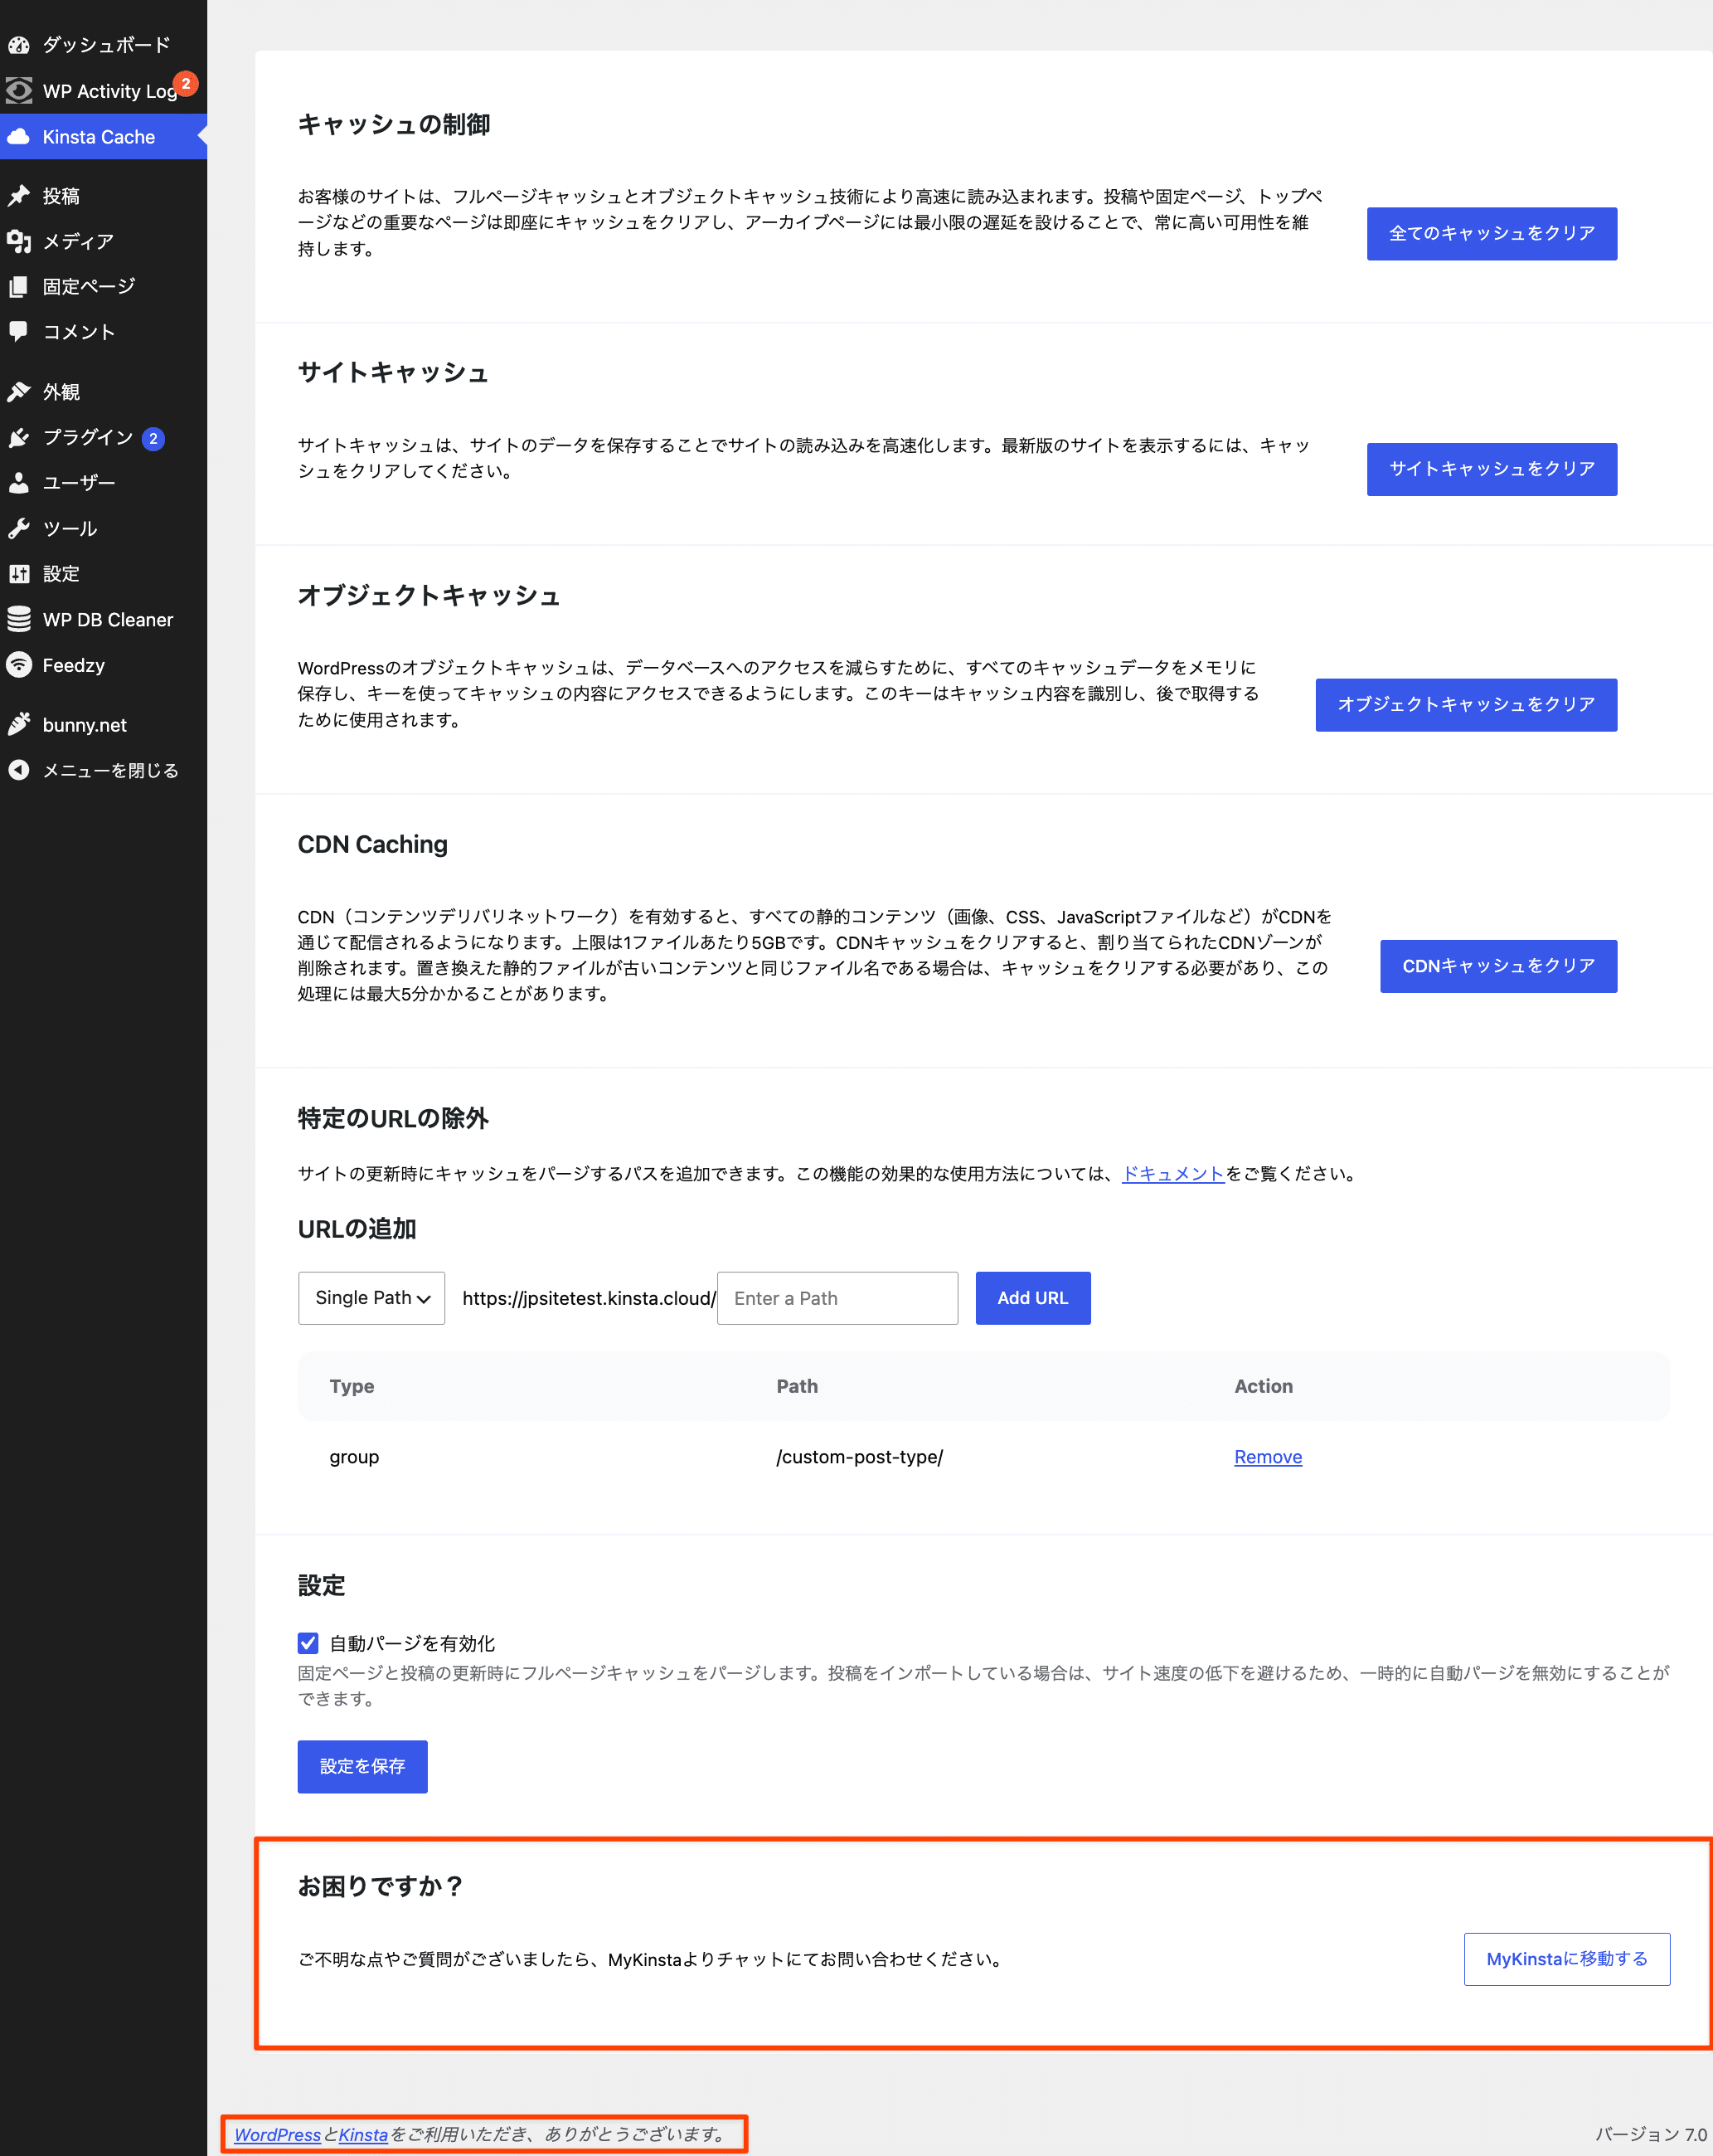Remove the /custom-post-type/ path

click(1267, 1457)
